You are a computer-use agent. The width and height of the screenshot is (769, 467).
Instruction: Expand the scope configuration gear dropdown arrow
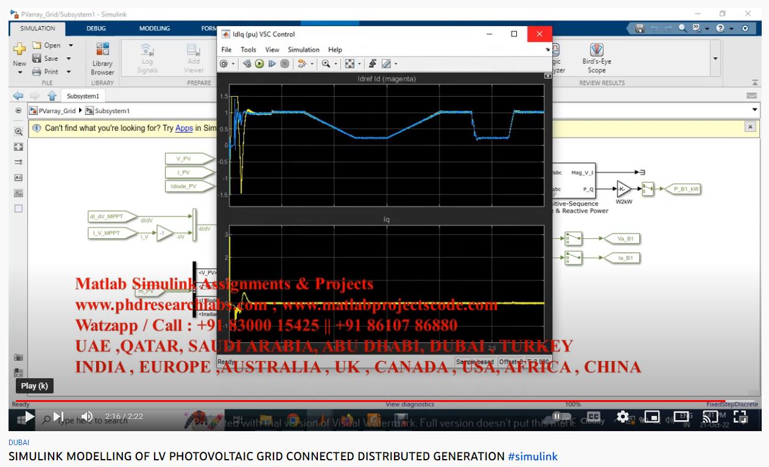(233, 64)
